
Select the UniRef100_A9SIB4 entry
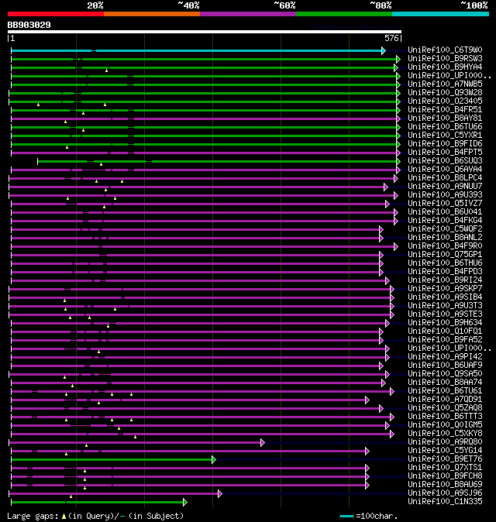pyautogui.click(x=445, y=297)
